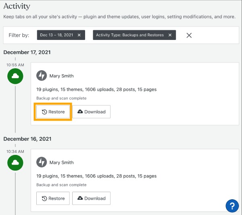Click the green cloud backup icon at 10:55 AM
Image resolution: width=242 pixels, height=215 pixels.
pos(15,76)
